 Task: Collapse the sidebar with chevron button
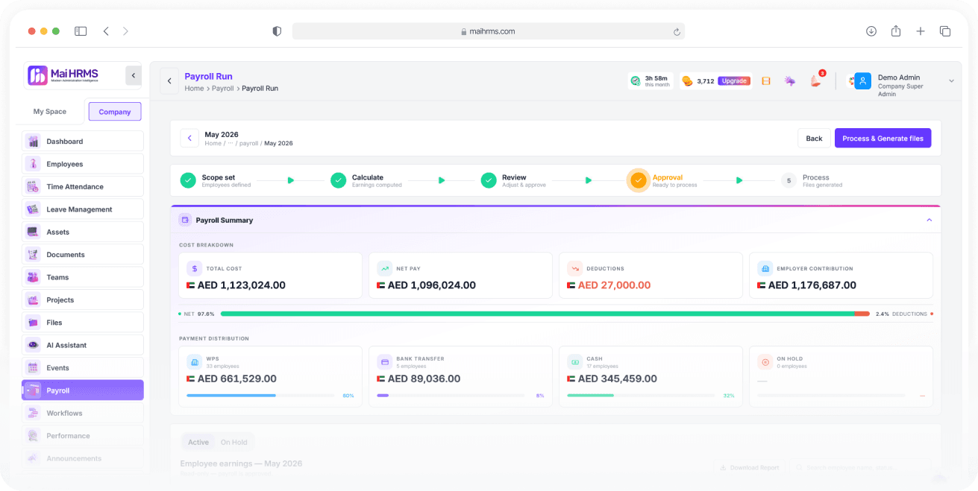pyautogui.click(x=134, y=75)
